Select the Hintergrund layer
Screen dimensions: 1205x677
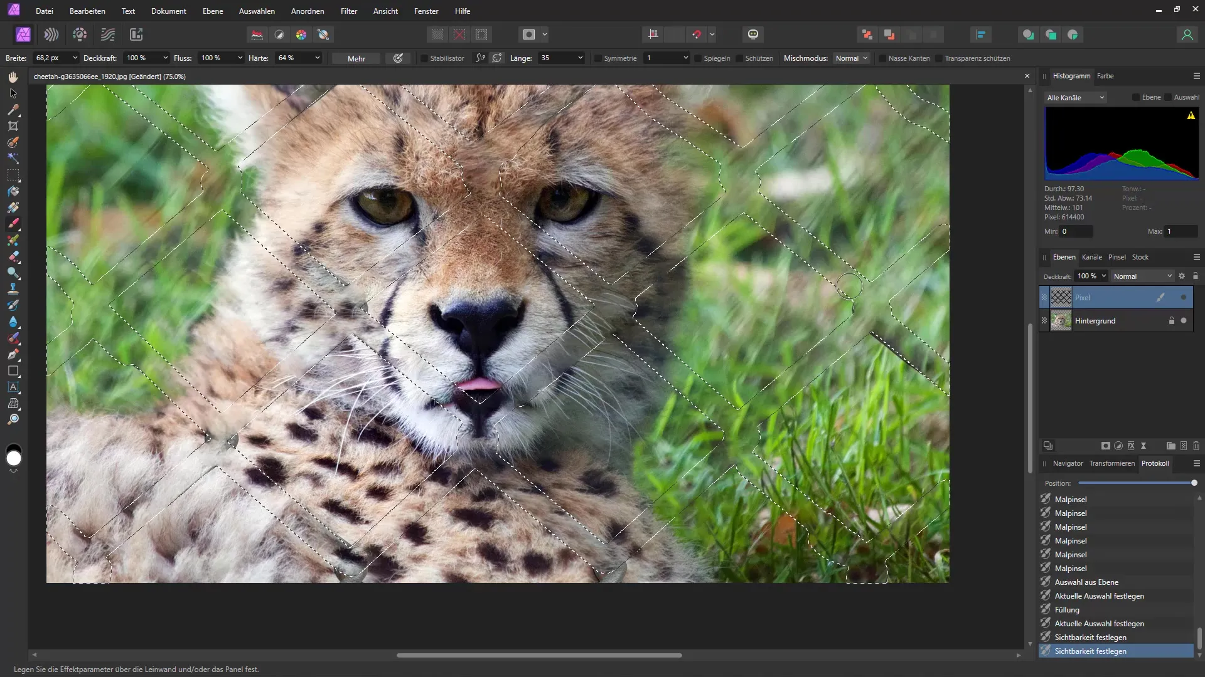coord(1116,320)
